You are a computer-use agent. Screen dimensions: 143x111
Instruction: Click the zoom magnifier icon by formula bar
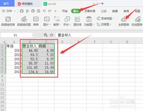pyautogui.click(x=45, y=35)
